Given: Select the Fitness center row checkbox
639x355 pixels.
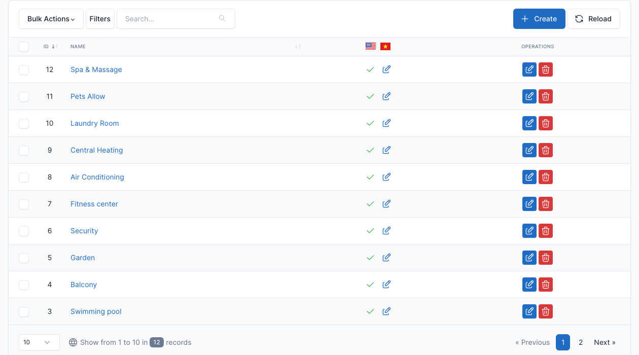Looking at the screenshot, I should coord(24,204).
